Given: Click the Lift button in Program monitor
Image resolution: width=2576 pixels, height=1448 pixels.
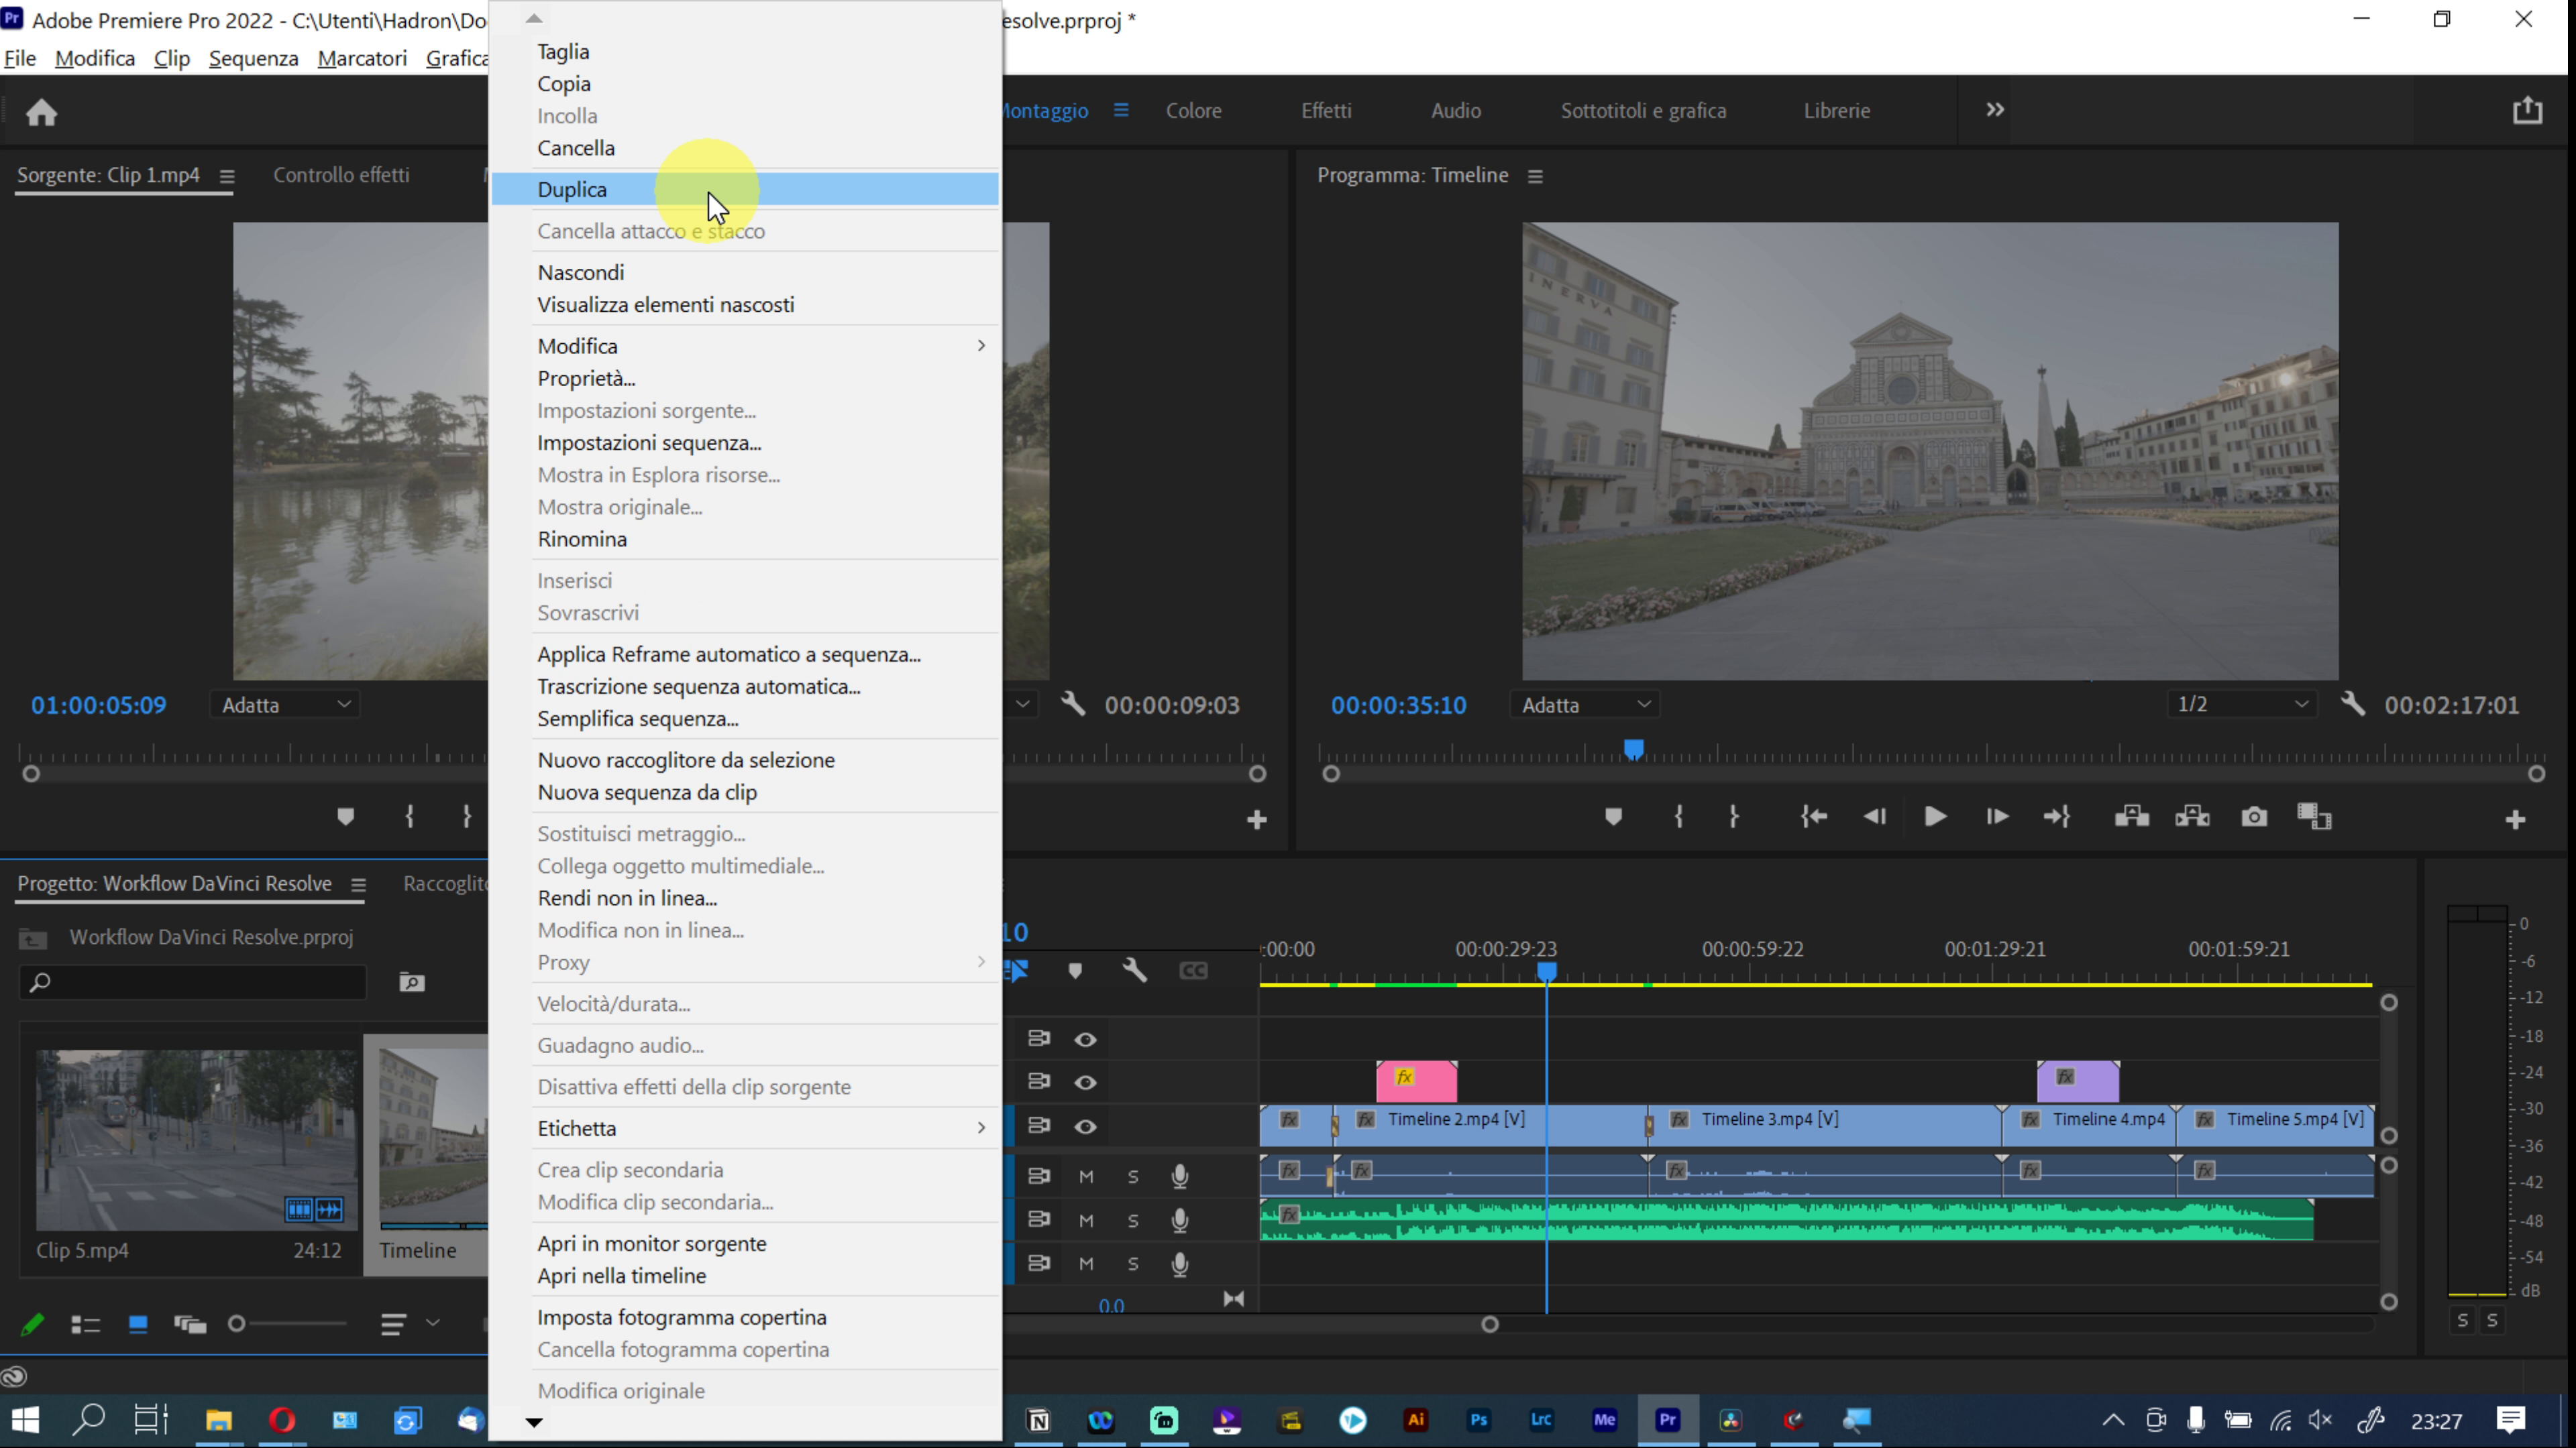Looking at the screenshot, I should click(2131, 817).
